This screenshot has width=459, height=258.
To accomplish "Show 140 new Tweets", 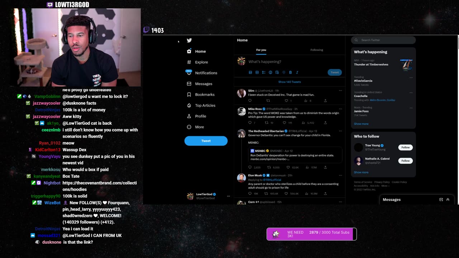I will click(289, 82).
